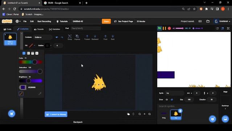Reset costume canvas zoom
This screenshot has height=131, width=232.
click(144, 114)
